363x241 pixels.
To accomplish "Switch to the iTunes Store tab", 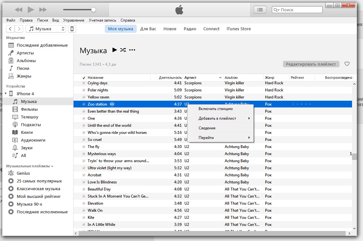I will pyautogui.click(x=239, y=29).
